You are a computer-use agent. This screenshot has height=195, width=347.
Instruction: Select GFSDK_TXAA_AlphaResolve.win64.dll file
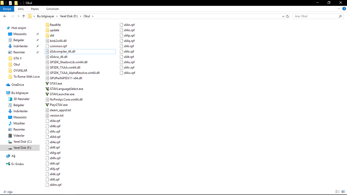tap(73, 73)
